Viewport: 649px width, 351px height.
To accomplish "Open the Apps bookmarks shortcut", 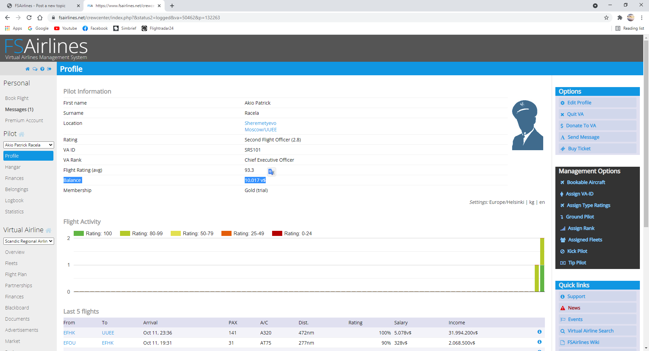I will click(x=14, y=28).
